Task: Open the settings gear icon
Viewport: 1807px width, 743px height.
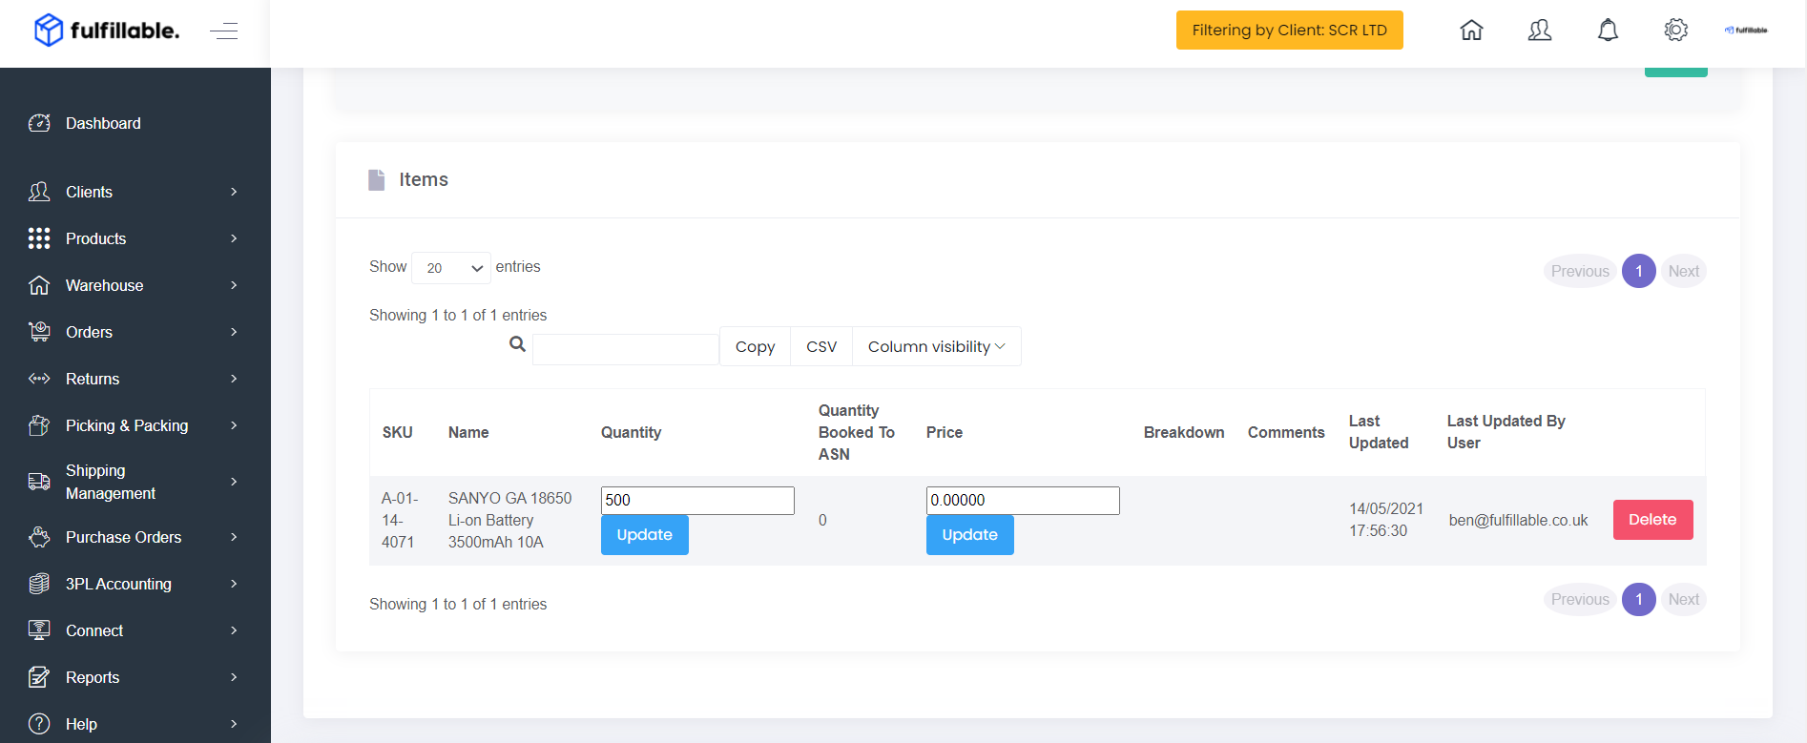Action: (1675, 31)
